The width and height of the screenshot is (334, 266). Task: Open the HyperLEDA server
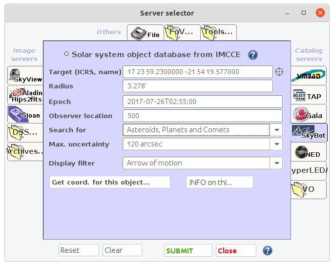click(x=309, y=171)
